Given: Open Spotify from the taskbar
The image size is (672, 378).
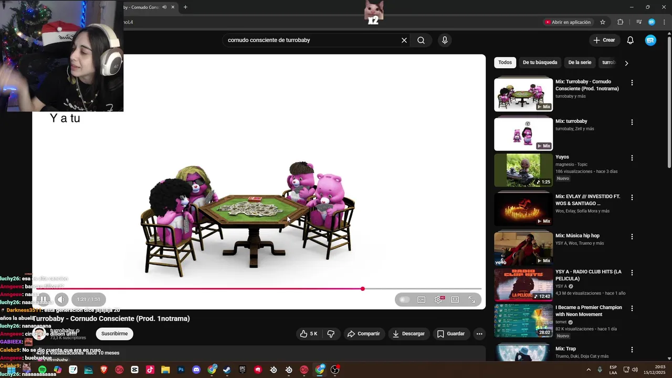Looking at the screenshot, I should tap(43, 370).
